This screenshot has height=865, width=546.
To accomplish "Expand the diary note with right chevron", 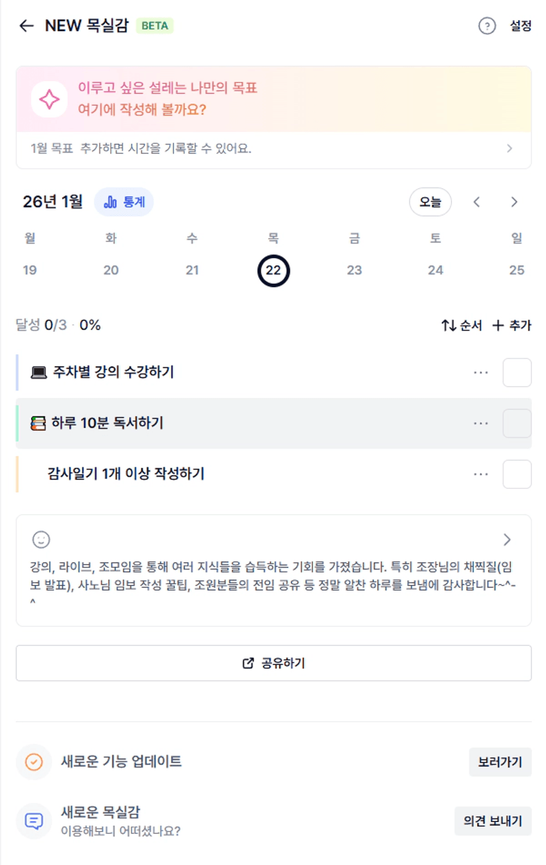I will coord(507,540).
